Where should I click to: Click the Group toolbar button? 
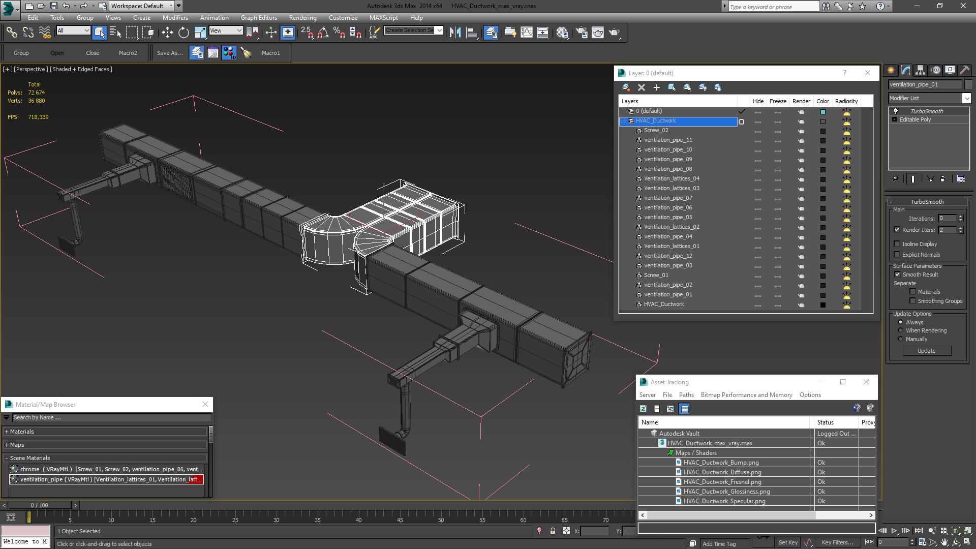[x=21, y=53]
